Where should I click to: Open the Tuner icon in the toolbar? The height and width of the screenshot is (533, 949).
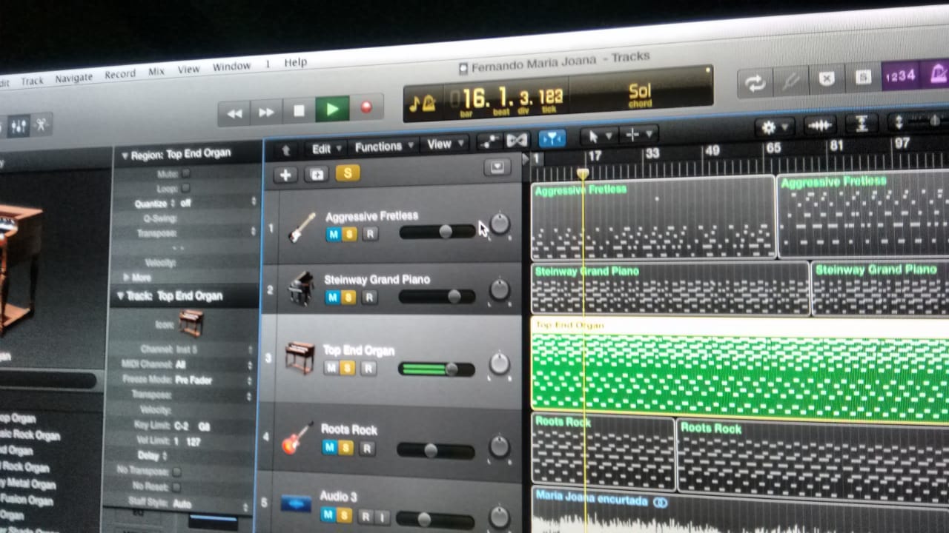click(790, 81)
